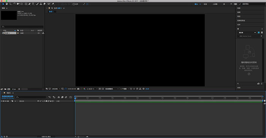Open the Graph Editor in timeline
This screenshot has width=266, height=138.
(x=71, y=97)
